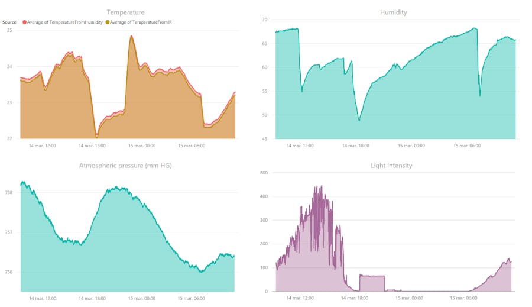Click the lowest dip in the Humidity chart
This screenshot has width=532, height=307.
[x=359, y=120]
